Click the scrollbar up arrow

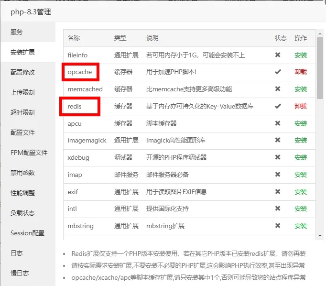320,33
